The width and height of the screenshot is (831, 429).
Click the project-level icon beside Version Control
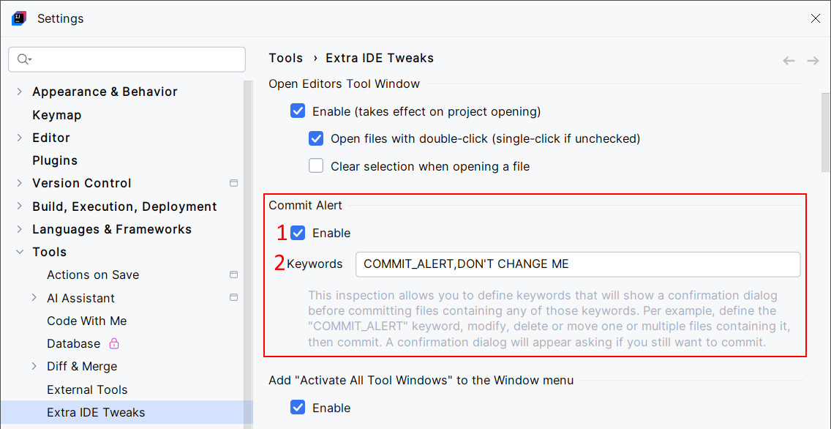[x=233, y=183]
